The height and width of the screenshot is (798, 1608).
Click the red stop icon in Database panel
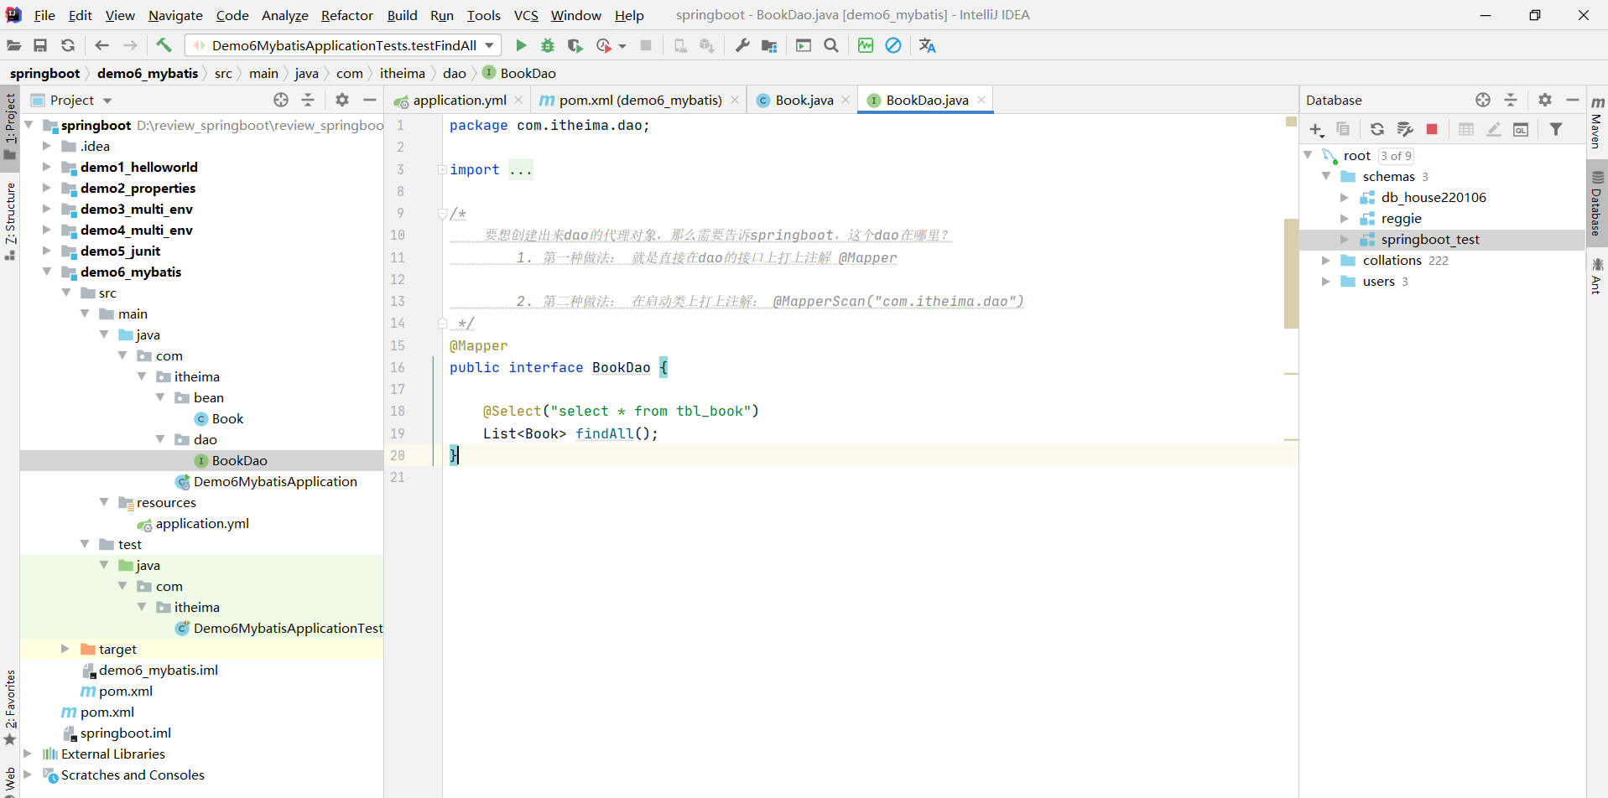(1432, 129)
